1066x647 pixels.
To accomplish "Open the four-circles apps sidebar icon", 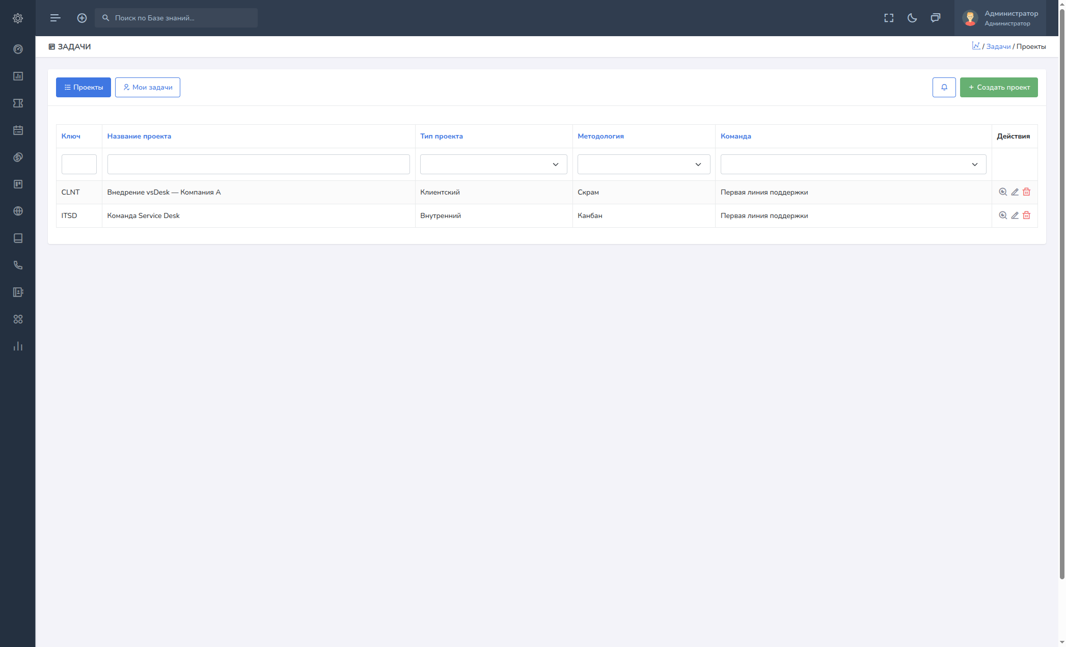I will pyautogui.click(x=18, y=319).
